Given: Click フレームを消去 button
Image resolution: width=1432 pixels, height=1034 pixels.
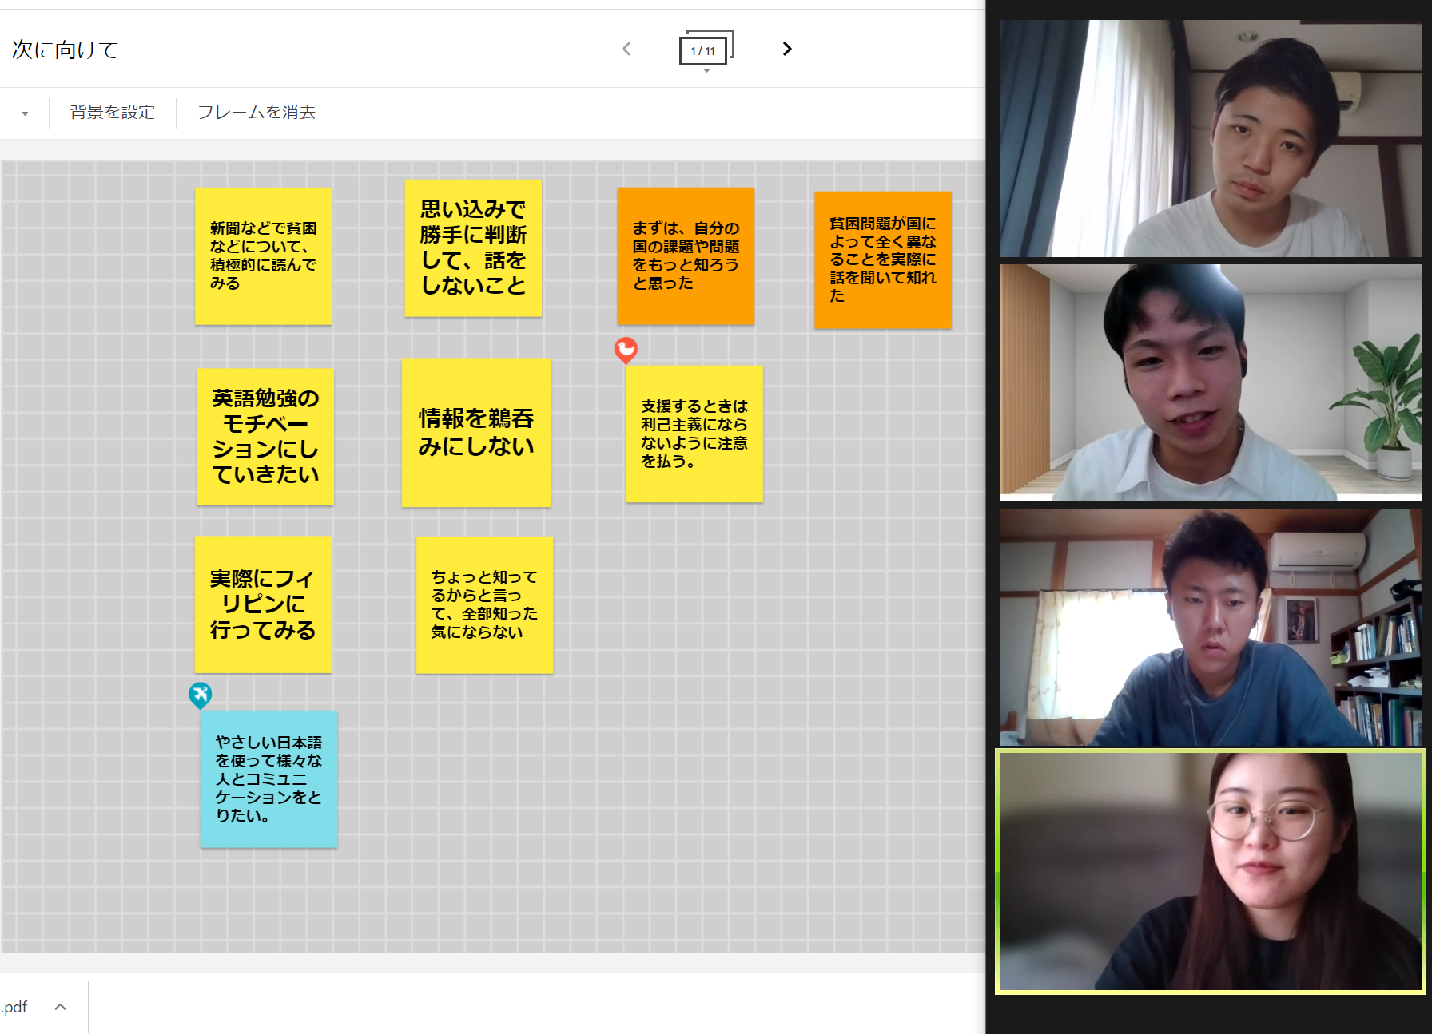Looking at the screenshot, I should (x=257, y=113).
